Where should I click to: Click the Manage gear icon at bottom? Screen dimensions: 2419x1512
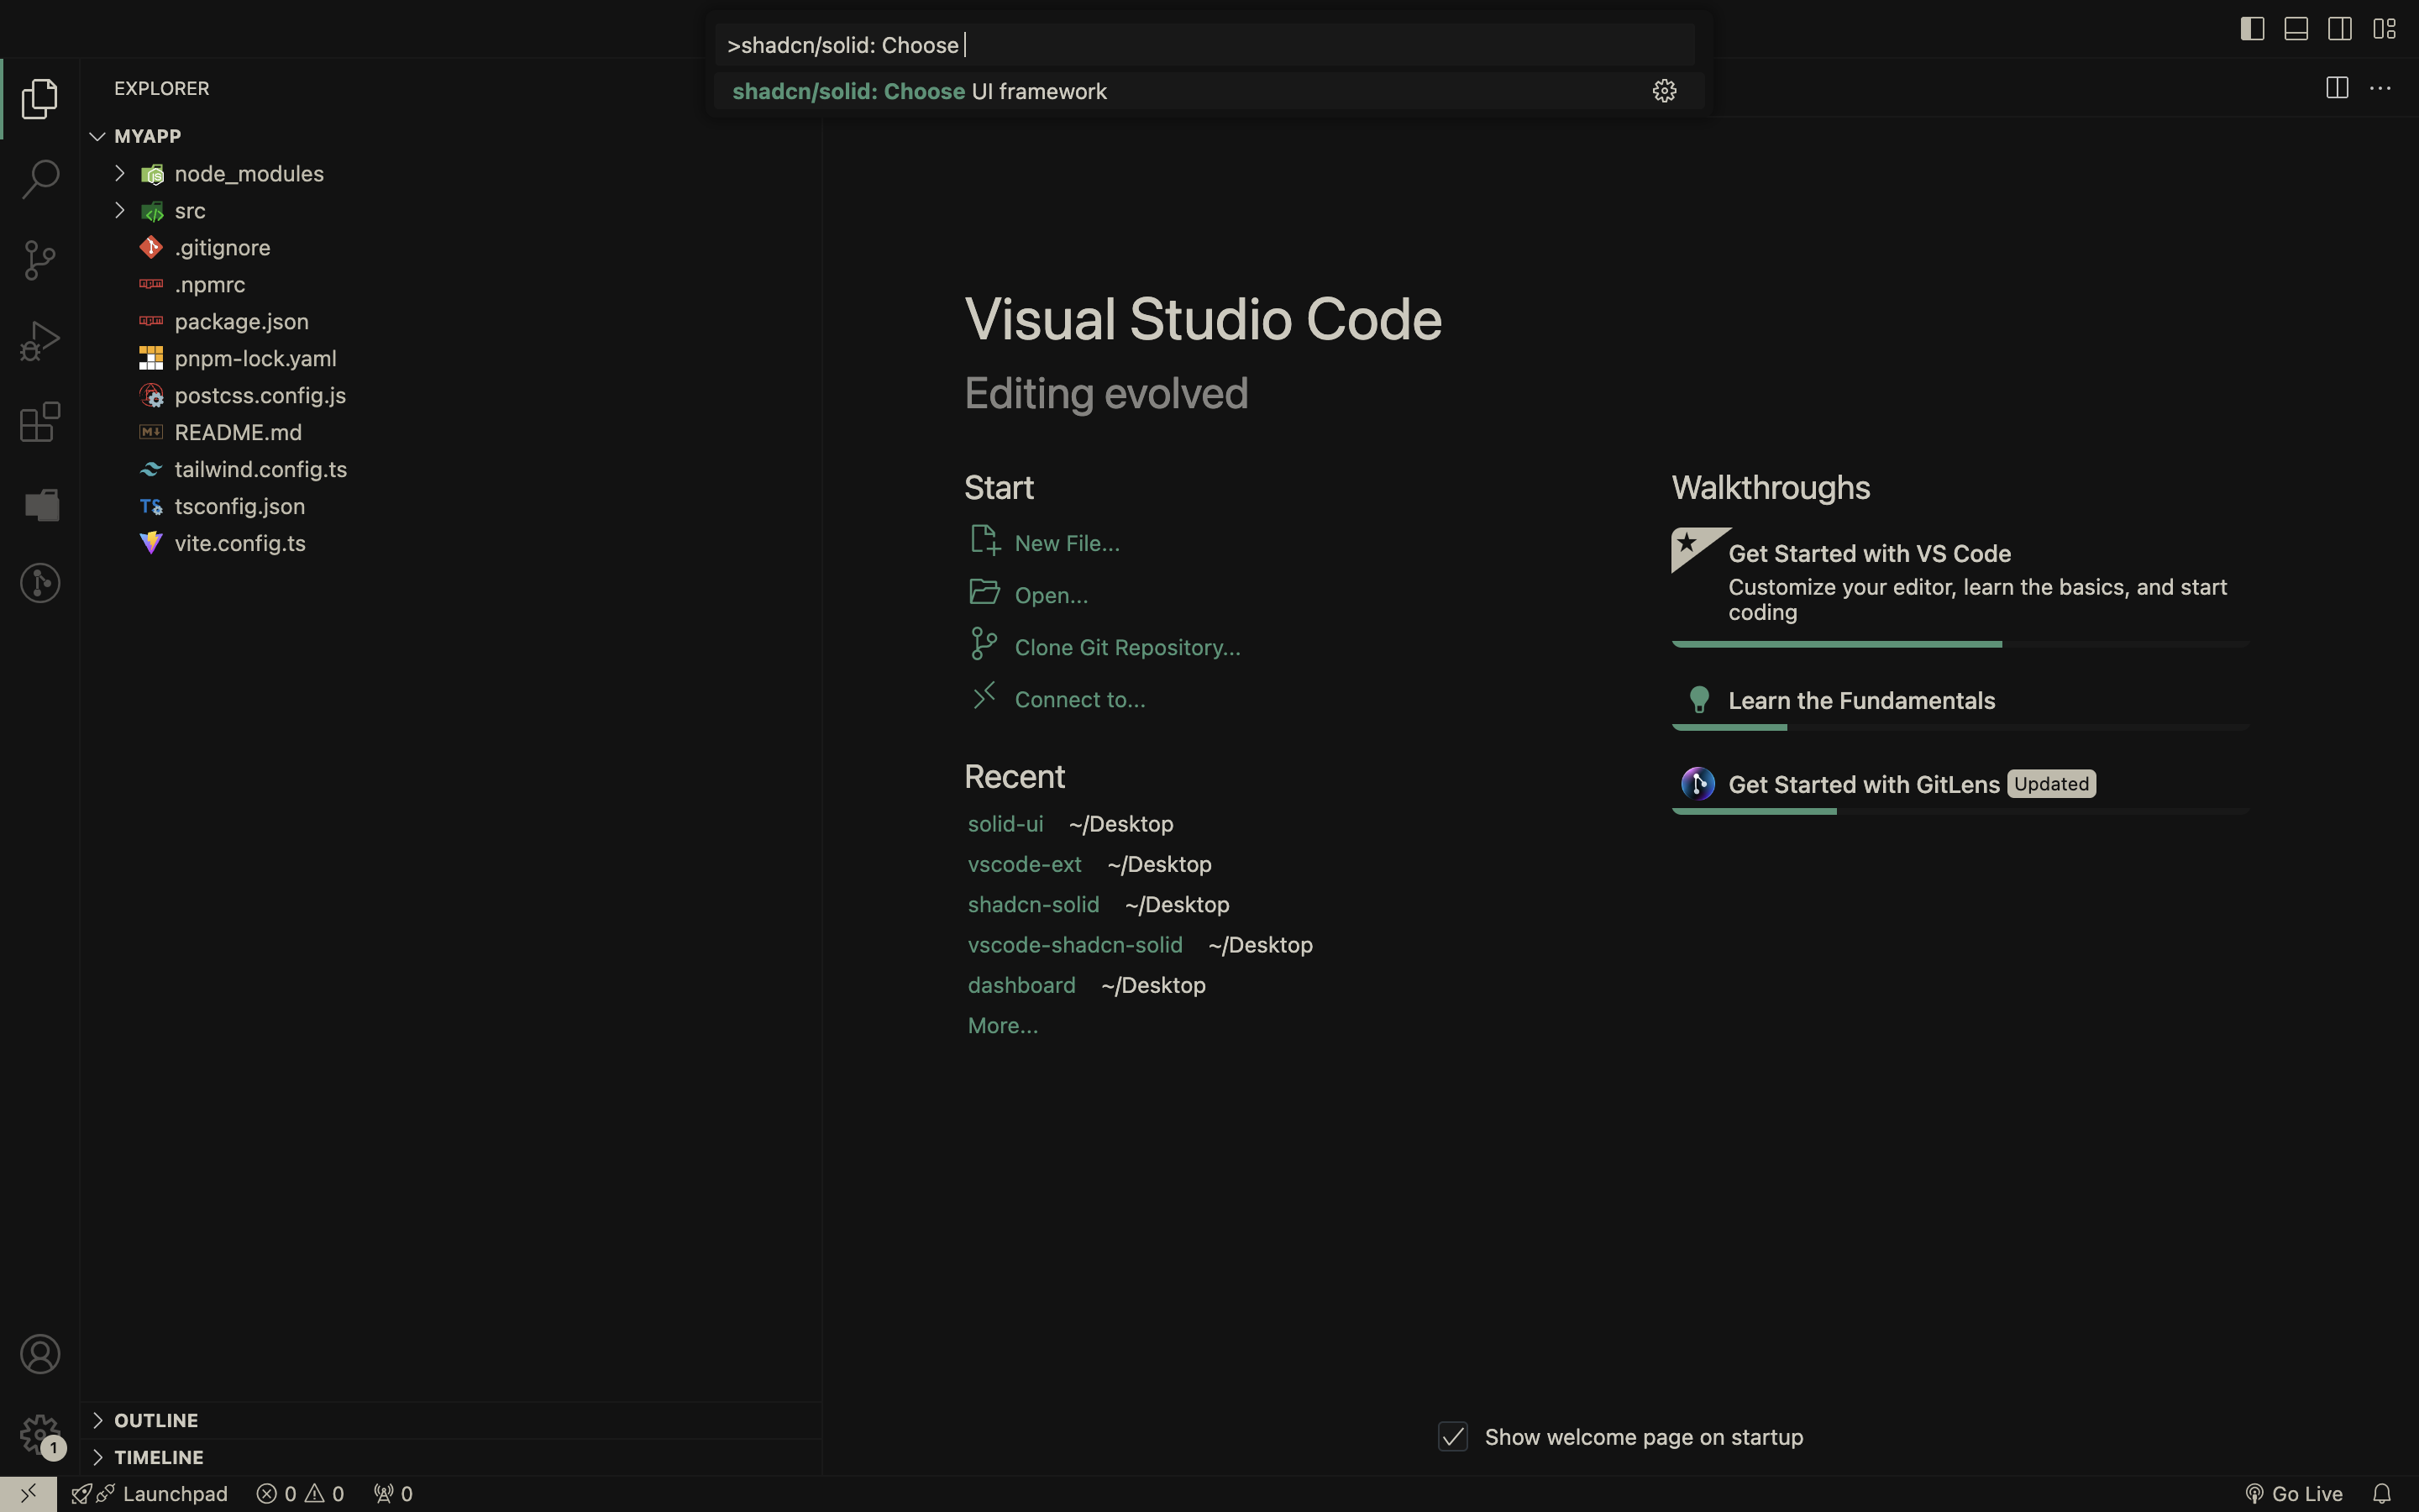[40, 1434]
